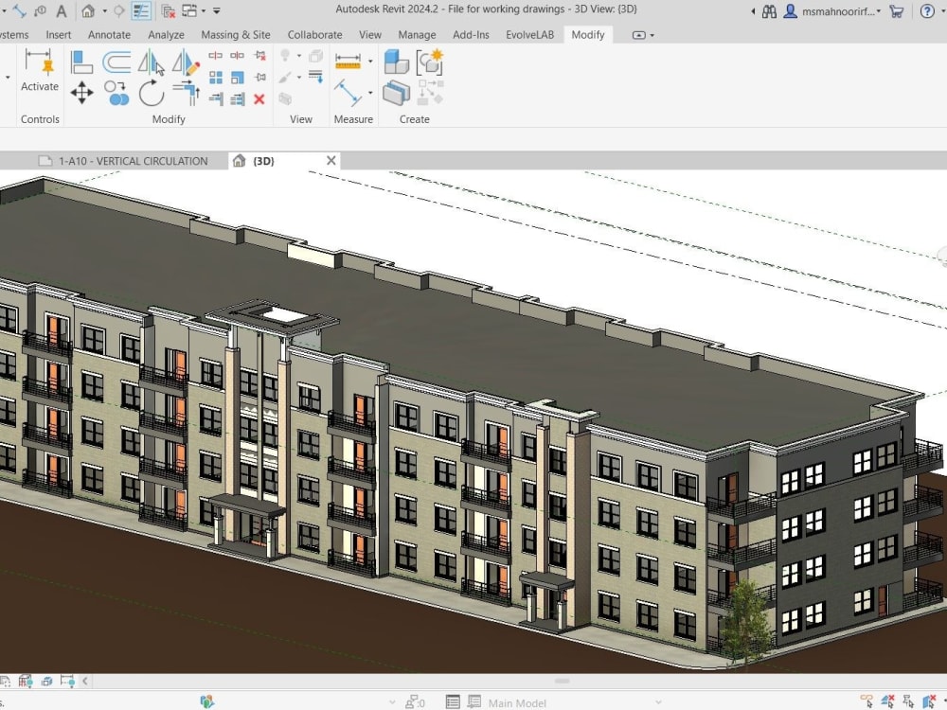Select the Align tool in Modify panel
The height and width of the screenshot is (710, 947).
point(81,61)
